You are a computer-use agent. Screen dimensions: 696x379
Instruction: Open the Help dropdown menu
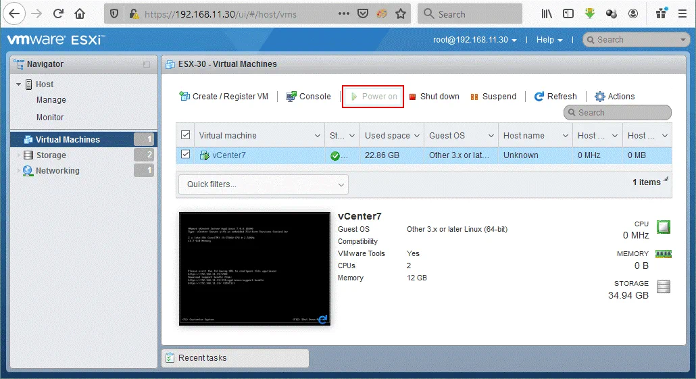tap(549, 40)
